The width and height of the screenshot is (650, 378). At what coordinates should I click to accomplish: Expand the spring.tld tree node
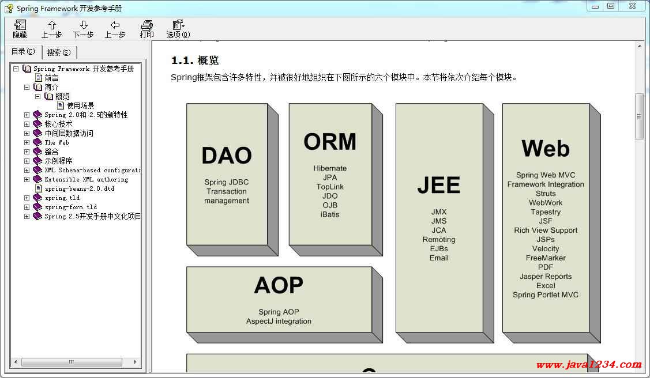(27, 198)
